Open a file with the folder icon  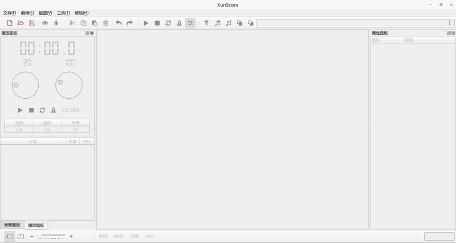[21, 23]
